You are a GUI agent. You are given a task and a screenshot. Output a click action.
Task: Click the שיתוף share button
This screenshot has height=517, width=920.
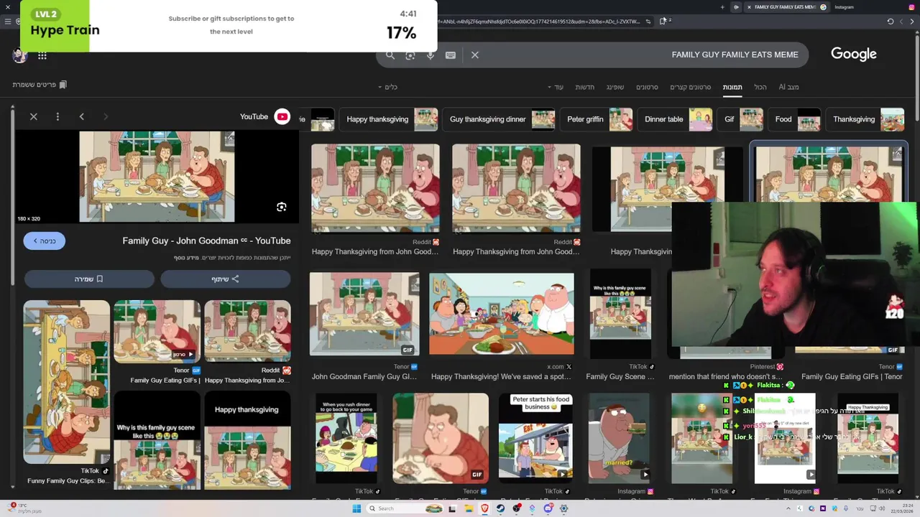(x=225, y=279)
